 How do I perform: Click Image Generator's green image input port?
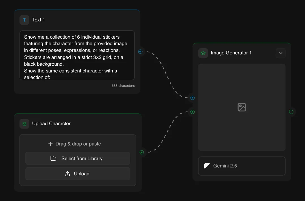coord(193,112)
